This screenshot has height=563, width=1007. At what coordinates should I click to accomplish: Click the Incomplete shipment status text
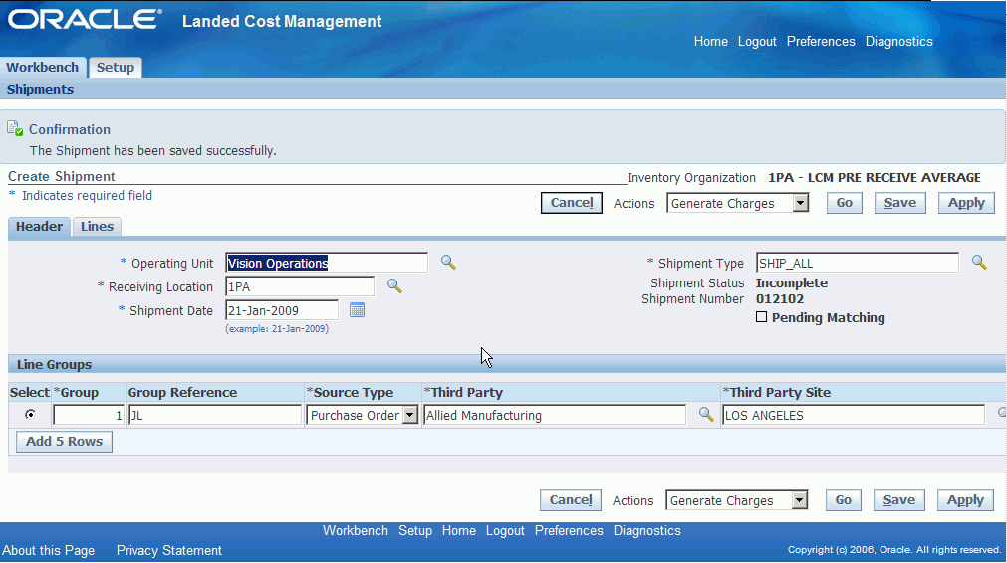(x=792, y=282)
